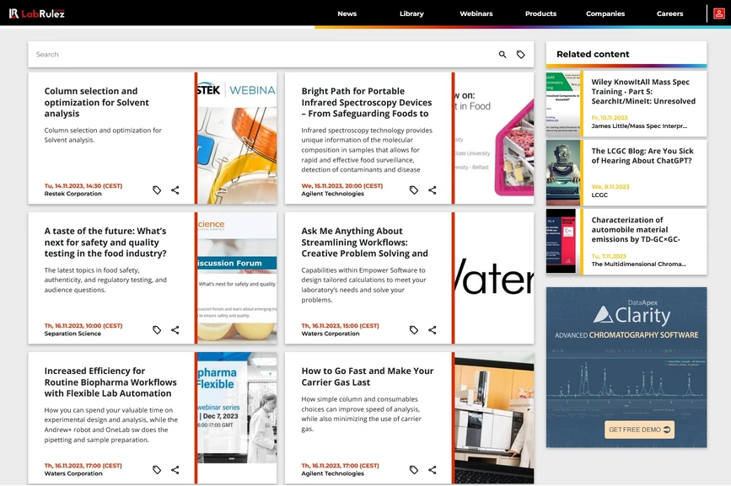
Task: Click tag icon on A taste of the future card
Action: coord(157,330)
